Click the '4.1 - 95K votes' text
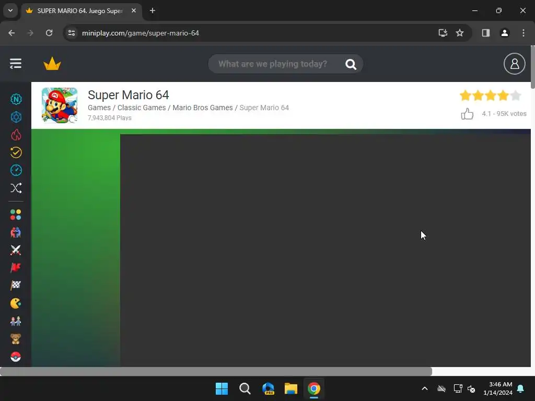This screenshot has width=535, height=401. pyautogui.click(x=504, y=113)
